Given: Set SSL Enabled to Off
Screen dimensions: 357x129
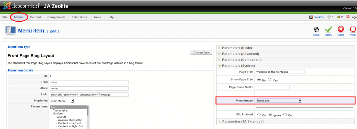Looking at the screenshot, I should [259, 115].
